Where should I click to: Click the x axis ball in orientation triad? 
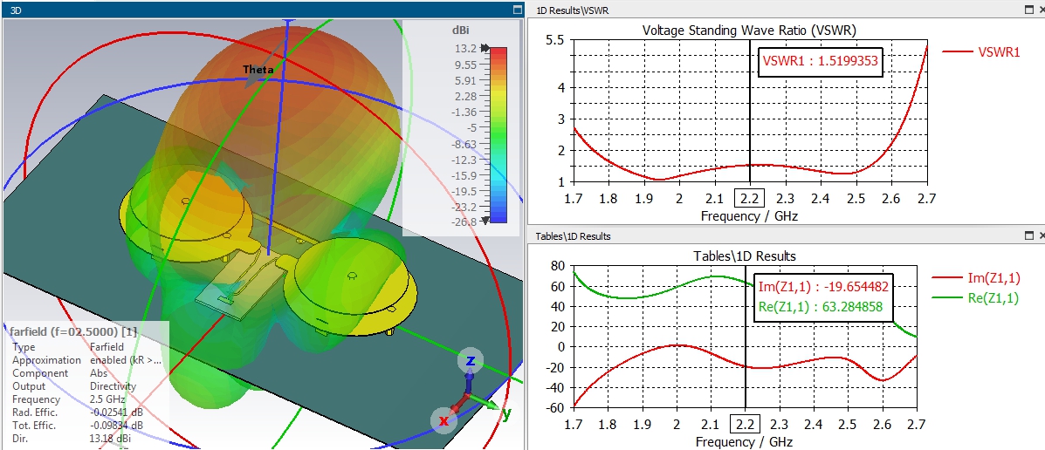(x=443, y=420)
